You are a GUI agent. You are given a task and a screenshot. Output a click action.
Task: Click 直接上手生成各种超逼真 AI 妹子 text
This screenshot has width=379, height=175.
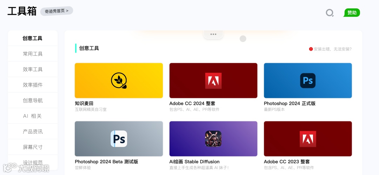[x=199, y=168]
